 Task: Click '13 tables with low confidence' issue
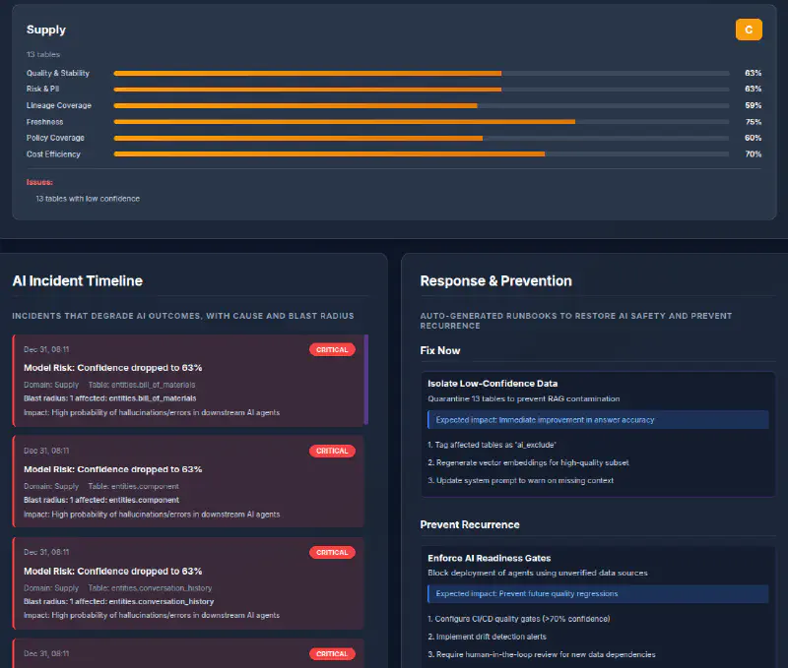click(88, 199)
